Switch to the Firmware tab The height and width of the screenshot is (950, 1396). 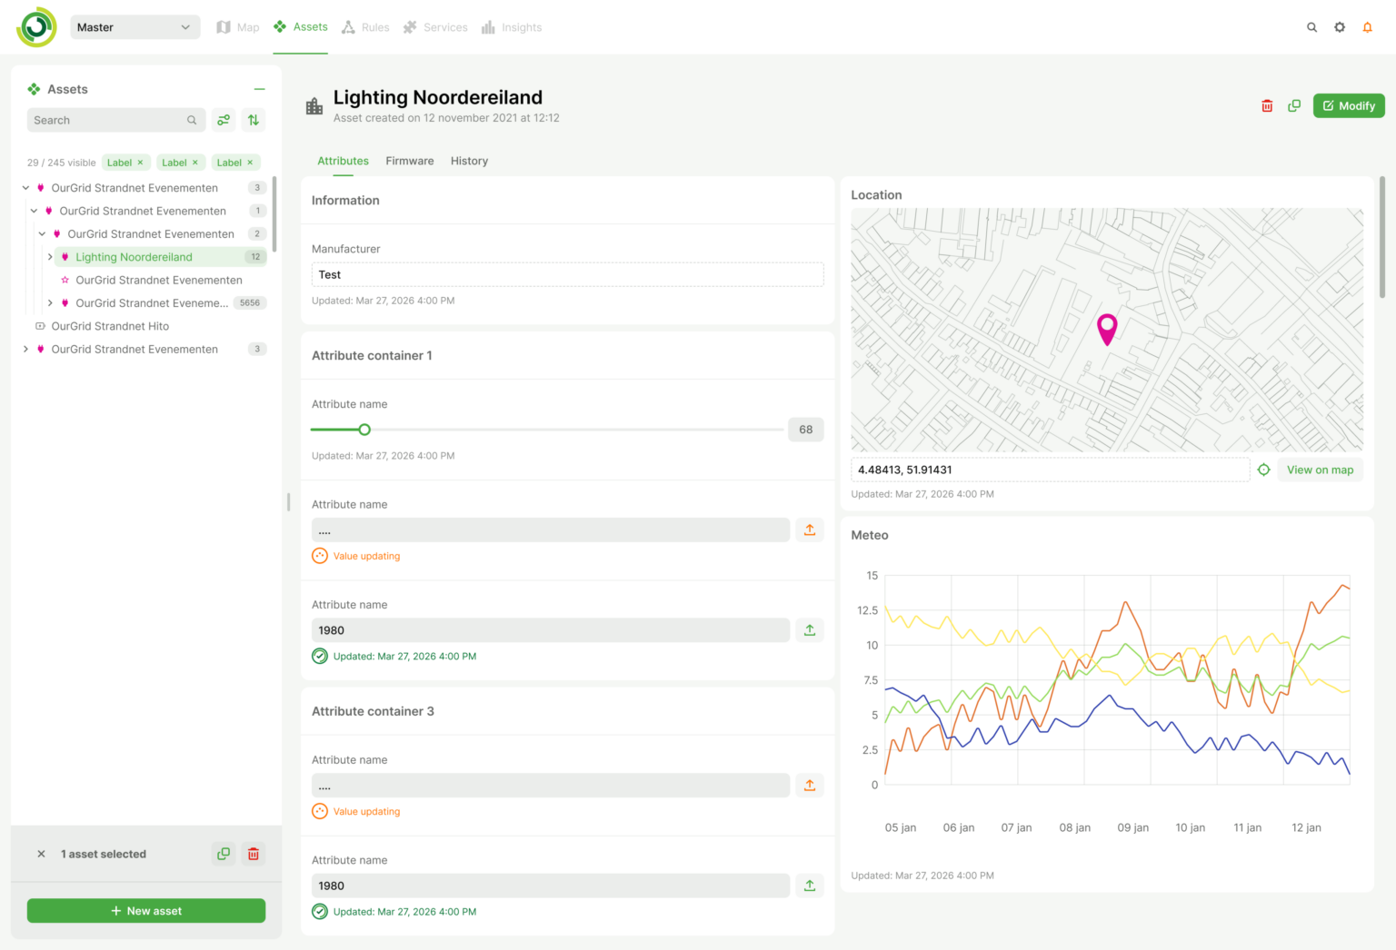point(410,161)
